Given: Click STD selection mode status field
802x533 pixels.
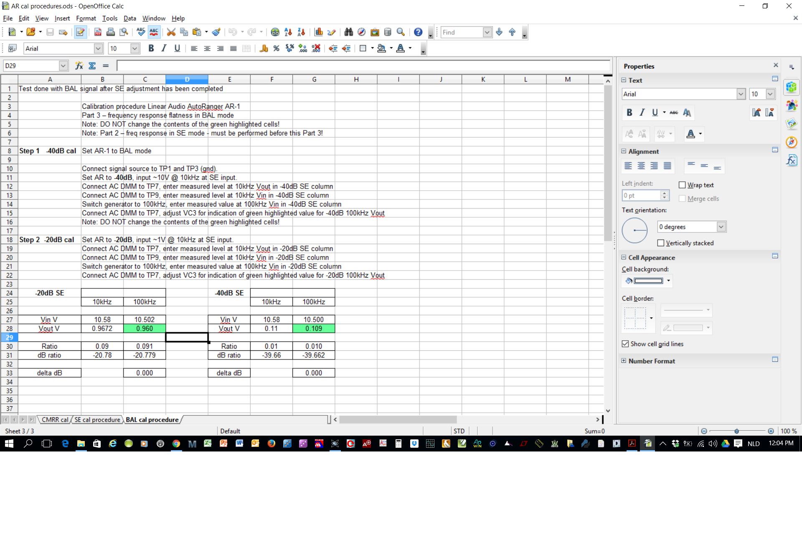Looking at the screenshot, I should (459, 431).
